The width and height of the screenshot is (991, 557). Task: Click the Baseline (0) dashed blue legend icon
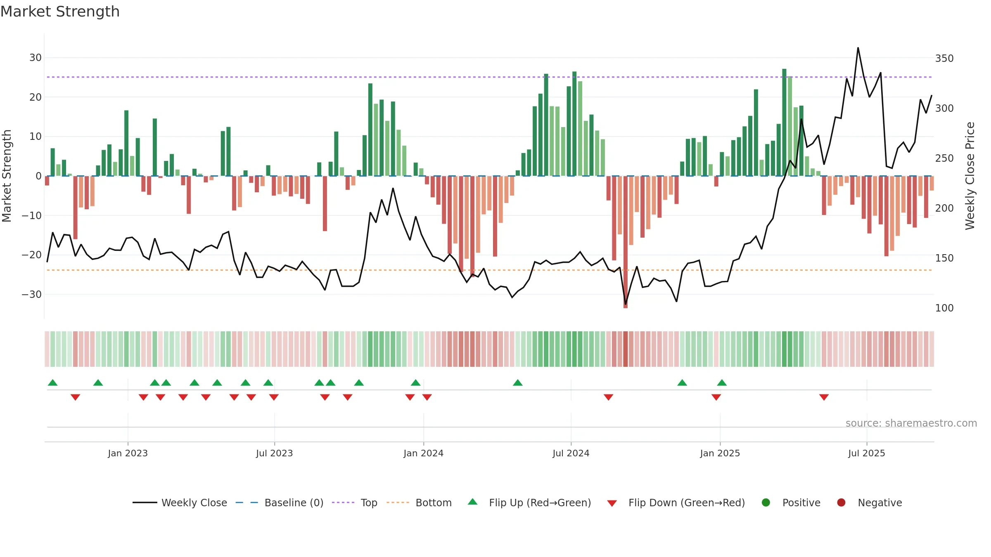[x=247, y=503]
